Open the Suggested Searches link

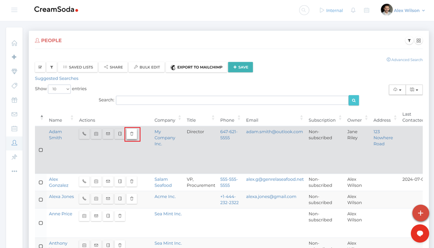pos(57,79)
